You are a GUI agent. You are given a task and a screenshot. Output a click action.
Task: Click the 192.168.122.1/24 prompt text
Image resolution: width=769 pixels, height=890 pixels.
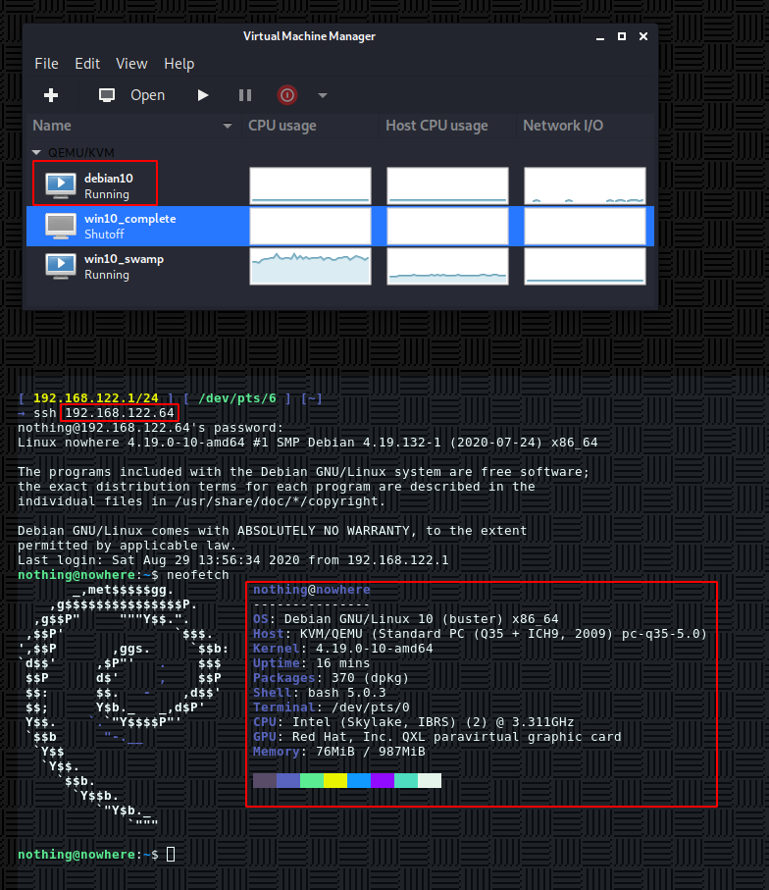[96, 398]
